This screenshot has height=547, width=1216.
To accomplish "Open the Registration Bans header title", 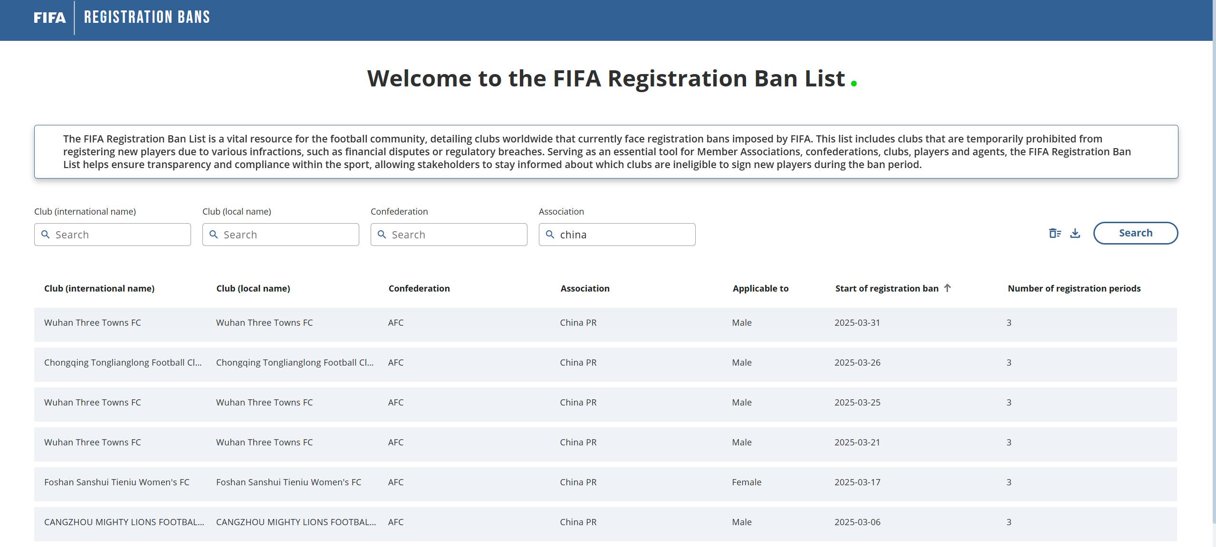I will (x=147, y=18).
